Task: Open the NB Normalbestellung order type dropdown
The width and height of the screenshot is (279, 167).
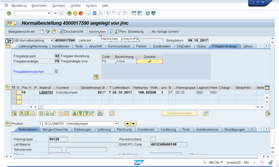Action: point(52,40)
